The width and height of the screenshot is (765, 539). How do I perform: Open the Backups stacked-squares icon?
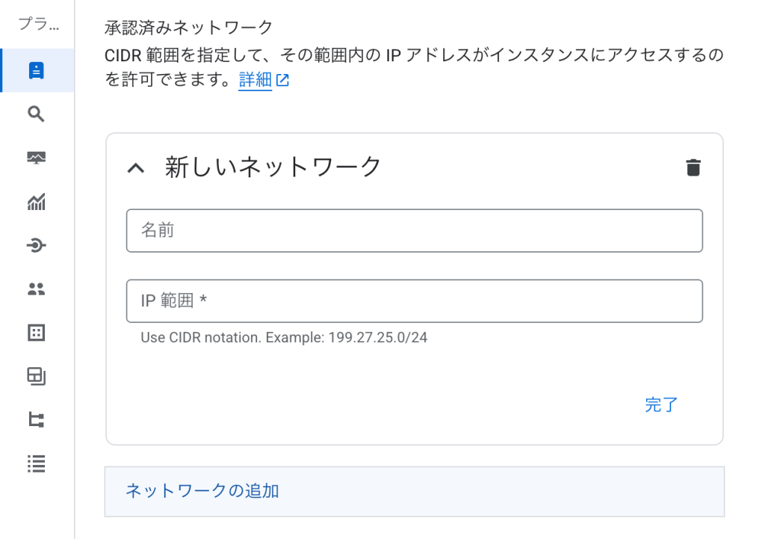point(37,377)
